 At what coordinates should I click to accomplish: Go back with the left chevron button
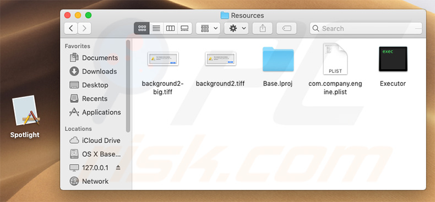click(71, 28)
